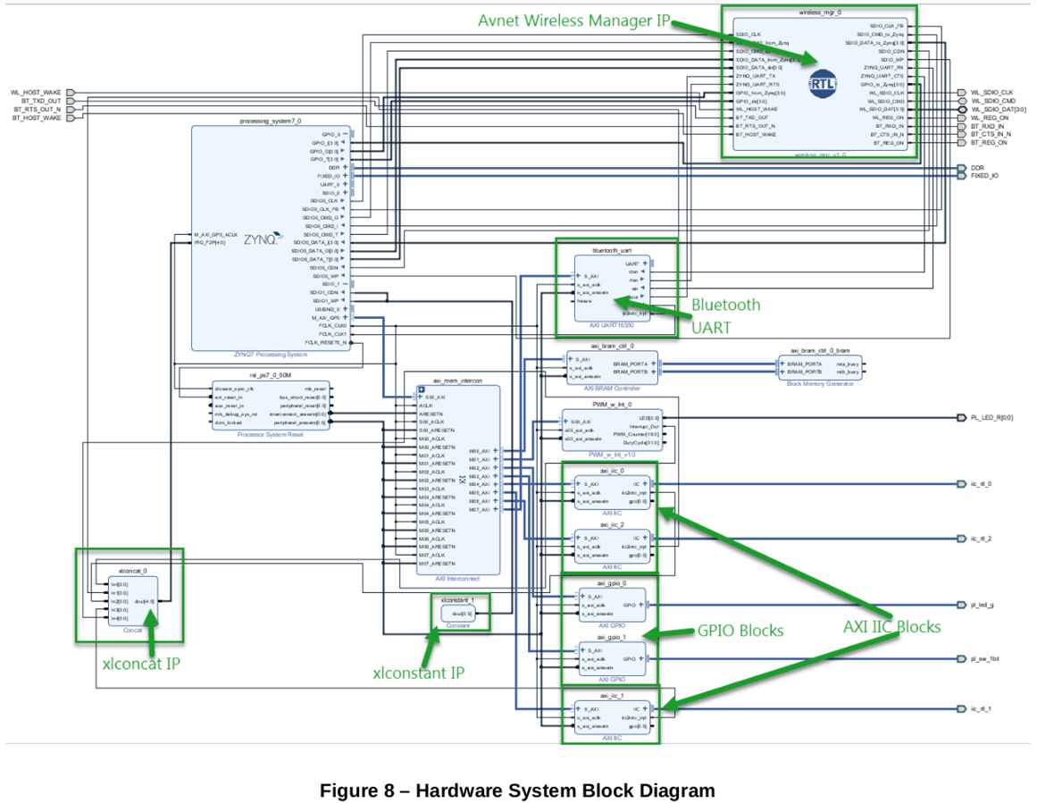Expand the FIXED_IO interface on processing_system7_0
Image resolution: width=1062 pixels, height=803 pixels.
[345, 176]
